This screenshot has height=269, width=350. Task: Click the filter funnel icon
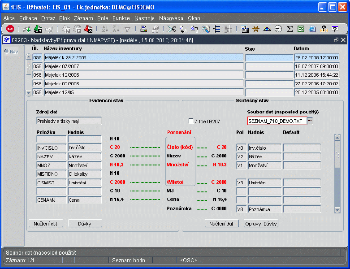coord(127,29)
